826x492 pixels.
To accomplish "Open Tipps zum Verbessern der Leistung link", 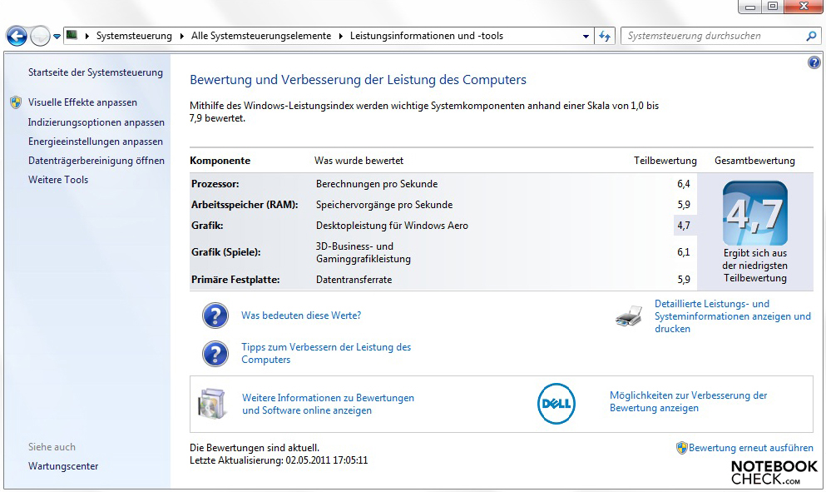I will (326, 353).
